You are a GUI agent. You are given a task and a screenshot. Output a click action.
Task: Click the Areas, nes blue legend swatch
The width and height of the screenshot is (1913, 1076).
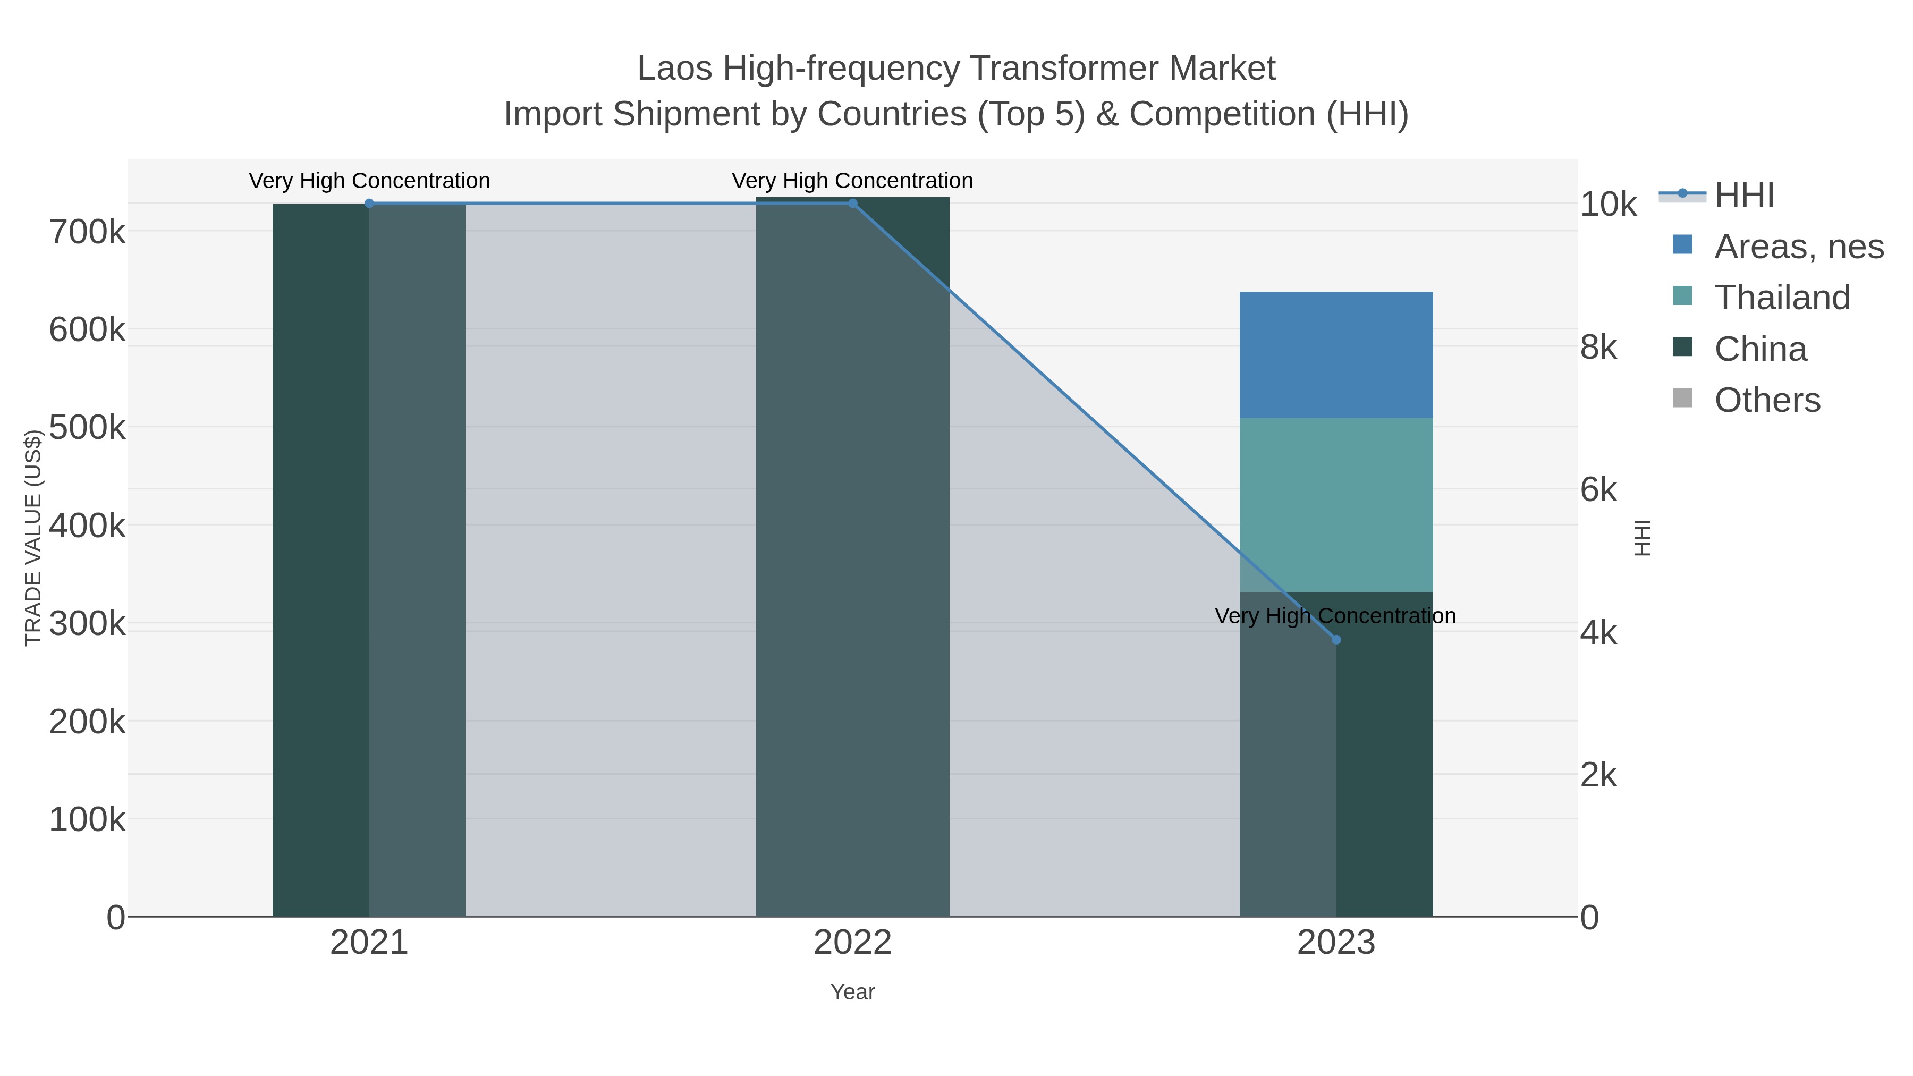pyautogui.click(x=1682, y=244)
